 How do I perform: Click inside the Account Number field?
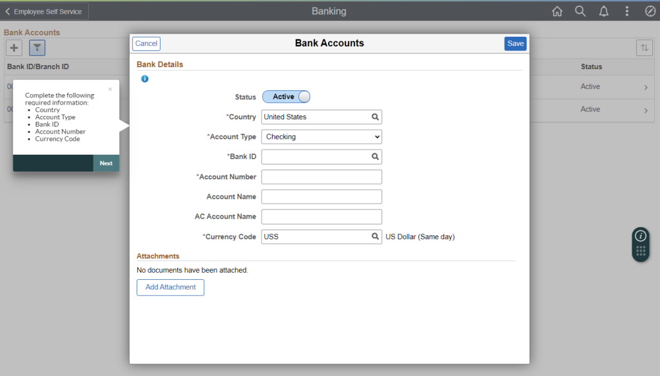point(321,176)
